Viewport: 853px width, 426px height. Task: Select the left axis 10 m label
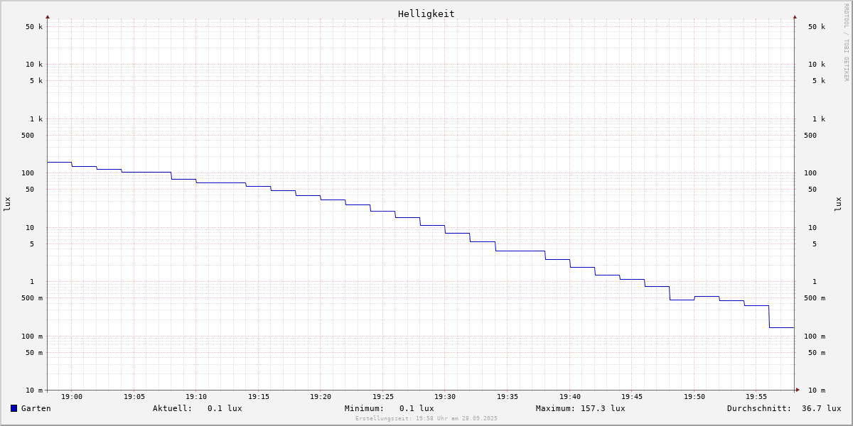pyautogui.click(x=34, y=390)
